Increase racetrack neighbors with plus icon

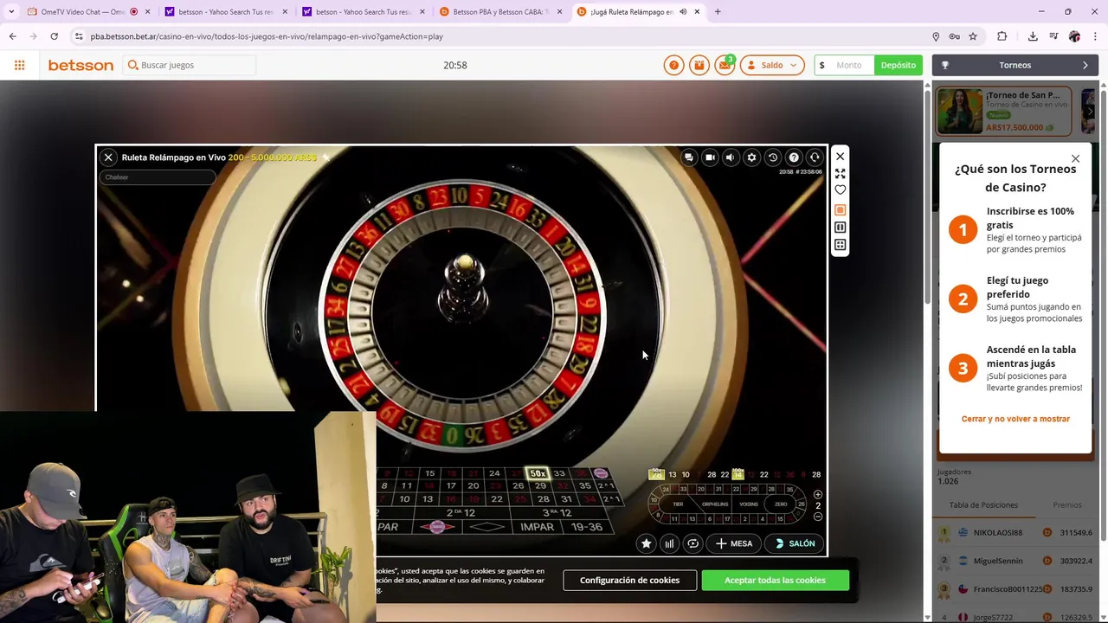pyautogui.click(x=818, y=495)
